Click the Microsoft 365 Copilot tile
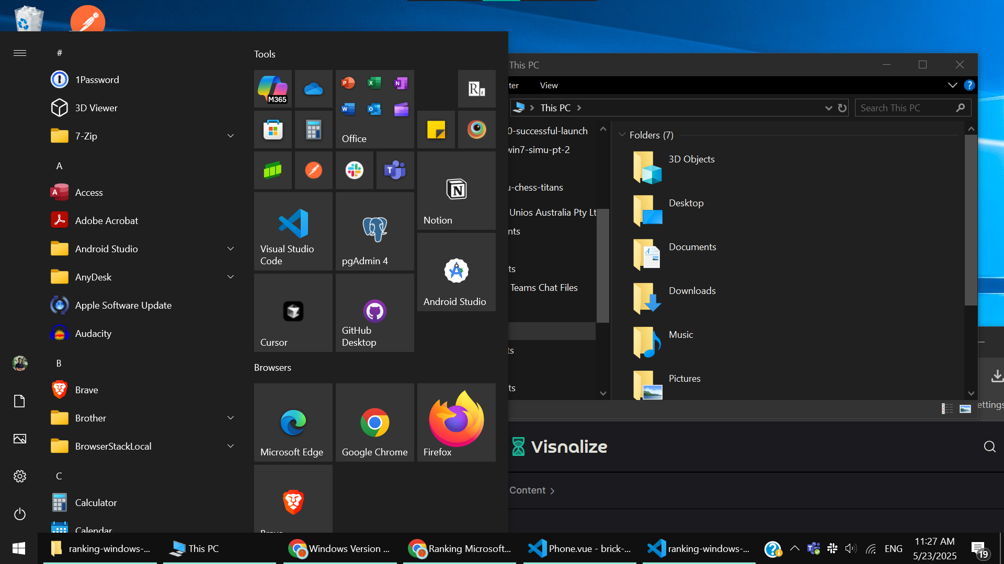Viewport: 1004px width, 564px height. 273,89
